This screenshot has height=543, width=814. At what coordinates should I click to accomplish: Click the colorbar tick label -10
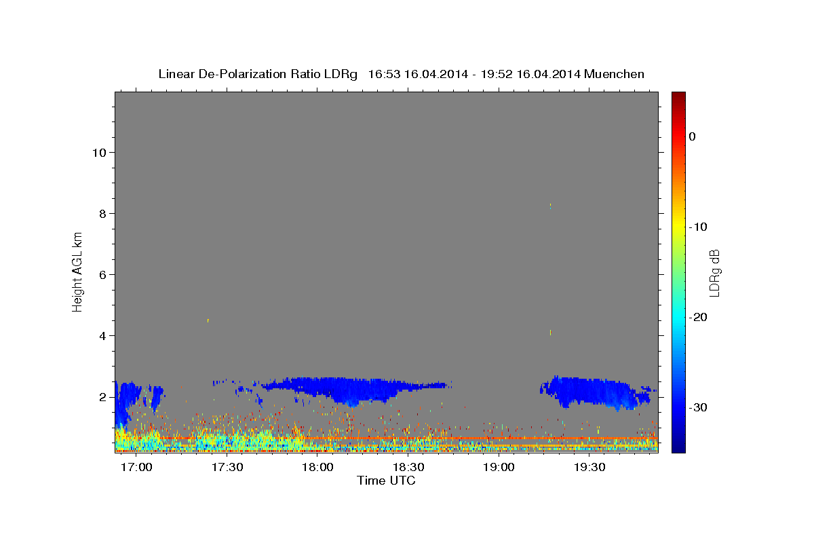coord(699,227)
